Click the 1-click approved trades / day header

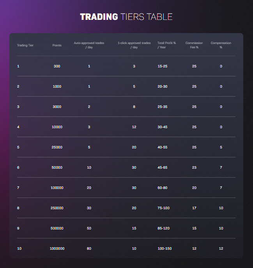click(134, 45)
